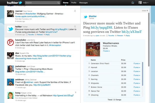
Task: Click Weathervanes album title
Action: (x=111, y=43)
